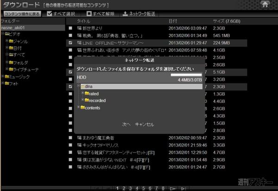The width and height of the screenshot is (278, 191).
Task: Collapse the すべて tree node
Action: [x=7, y=54]
